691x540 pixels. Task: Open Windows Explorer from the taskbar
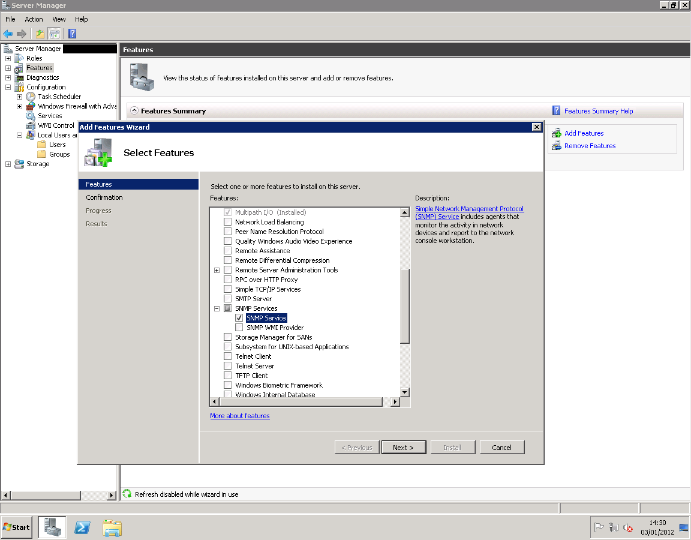(112, 527)
